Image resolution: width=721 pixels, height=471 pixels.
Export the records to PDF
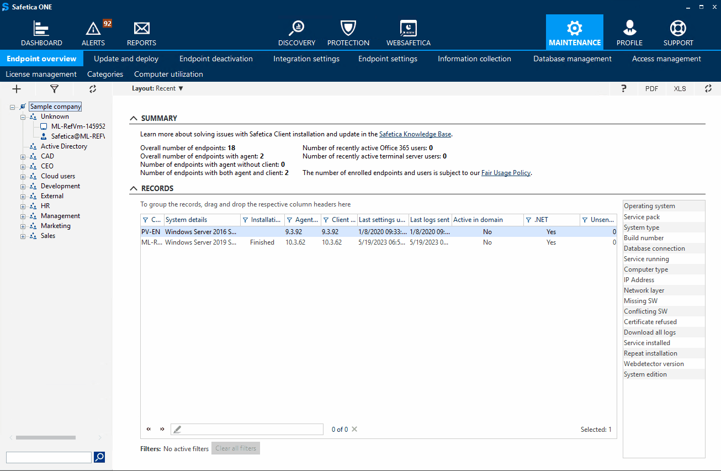pos(651,88)
